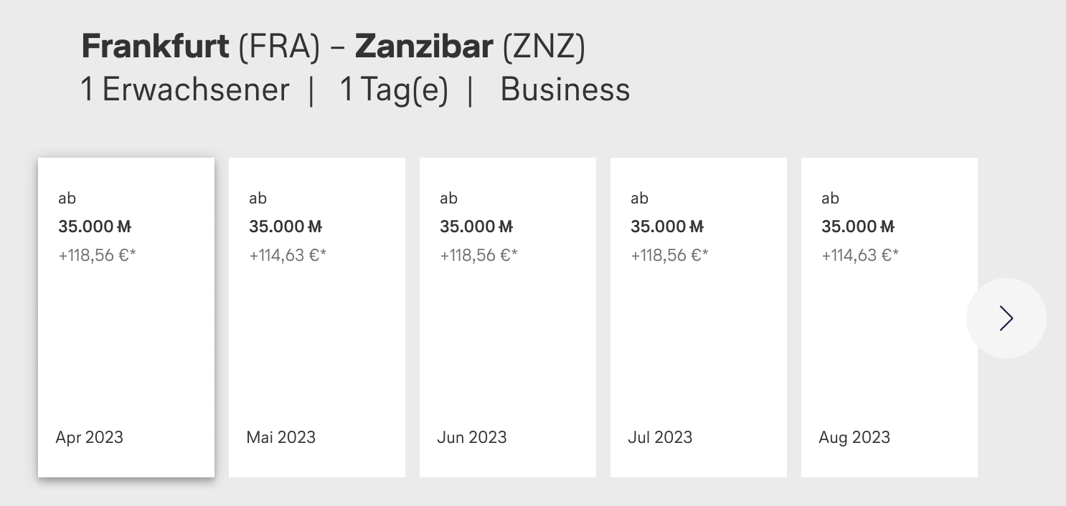Click the 35.000 miles price in April card

(x=95, y=226)
